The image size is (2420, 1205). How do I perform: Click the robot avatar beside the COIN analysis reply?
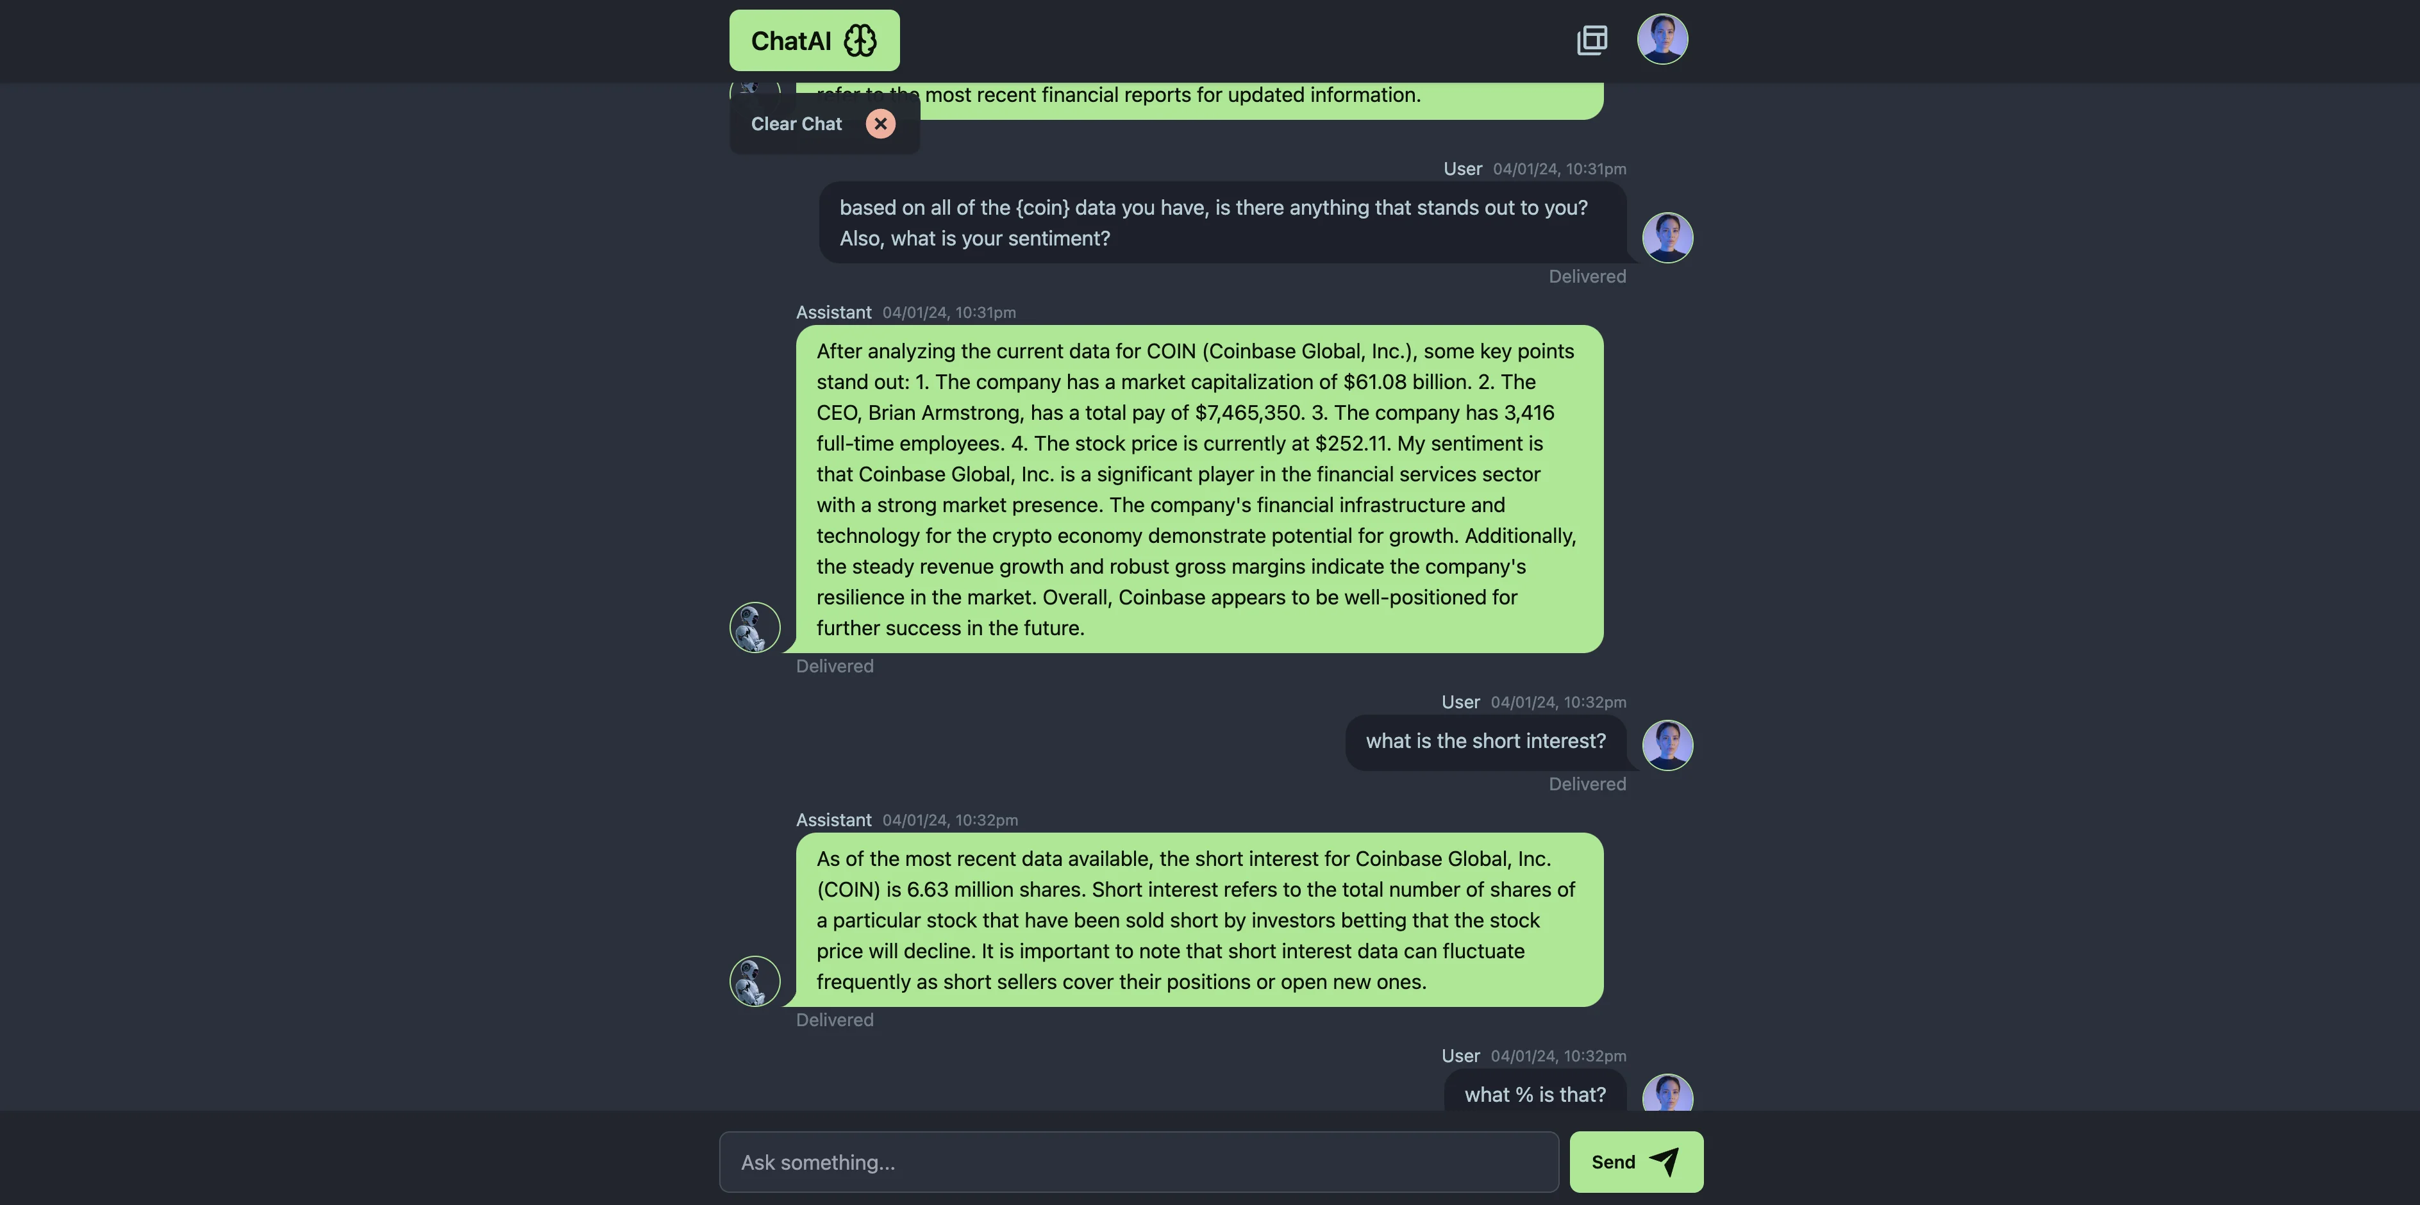coord(755,627)
